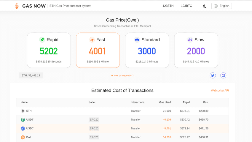This screenshot has height=142, width=252.
Task: Click the $290.89 fast cost in ETH row
Action: pos(204,111)
